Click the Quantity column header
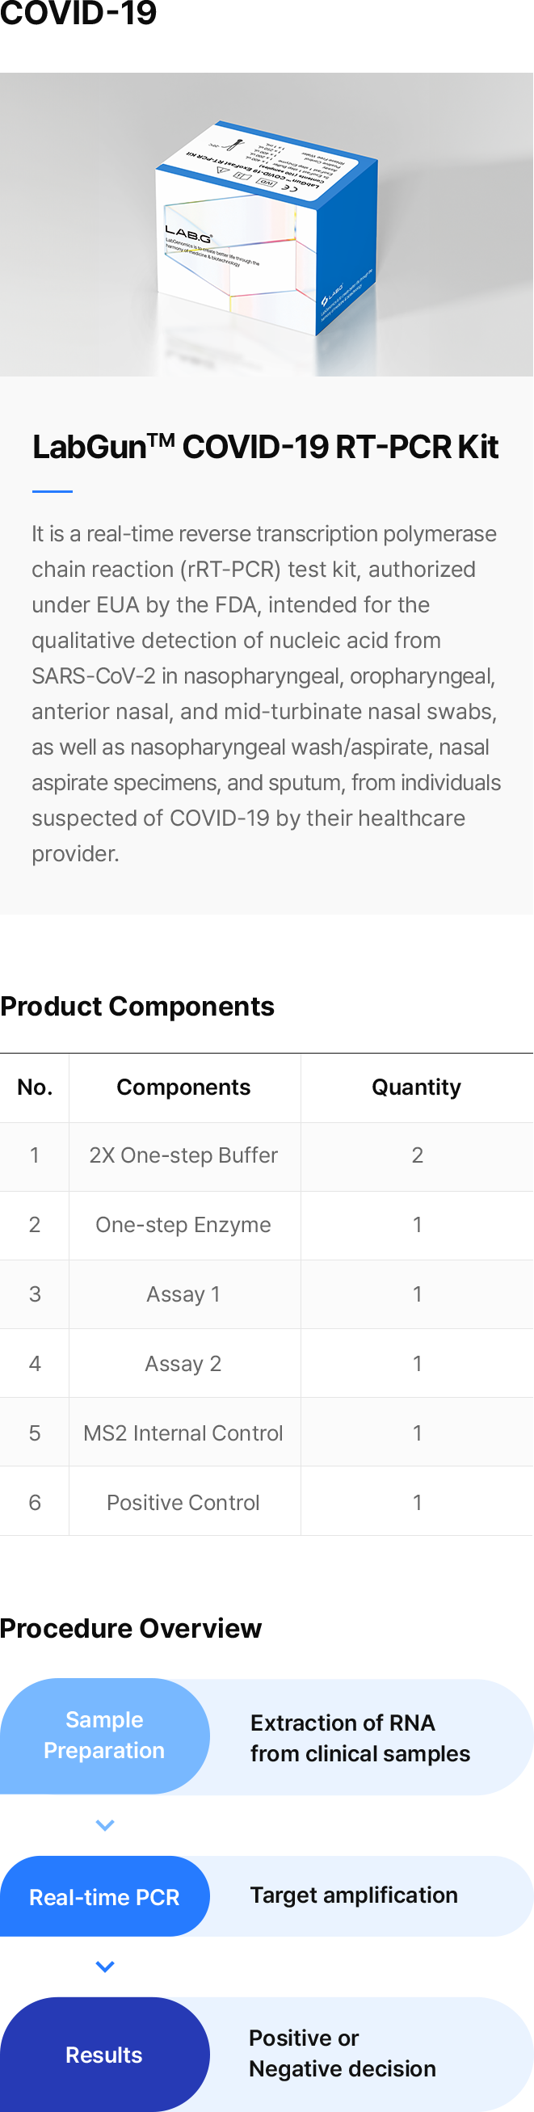534x2112 pixels. [416, 1088]
